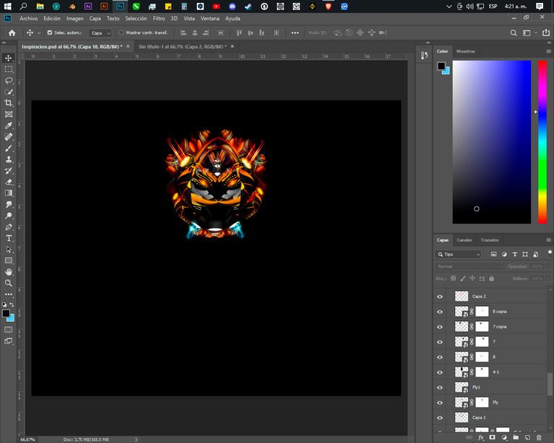Open the Search magnifier in options bar
The image size is (554, 443).
(514, 33)
